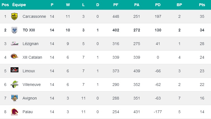Sort table by Pts column header
This screenshot has width=211, height=119.
pyautogui.click(x=202, y=5)
